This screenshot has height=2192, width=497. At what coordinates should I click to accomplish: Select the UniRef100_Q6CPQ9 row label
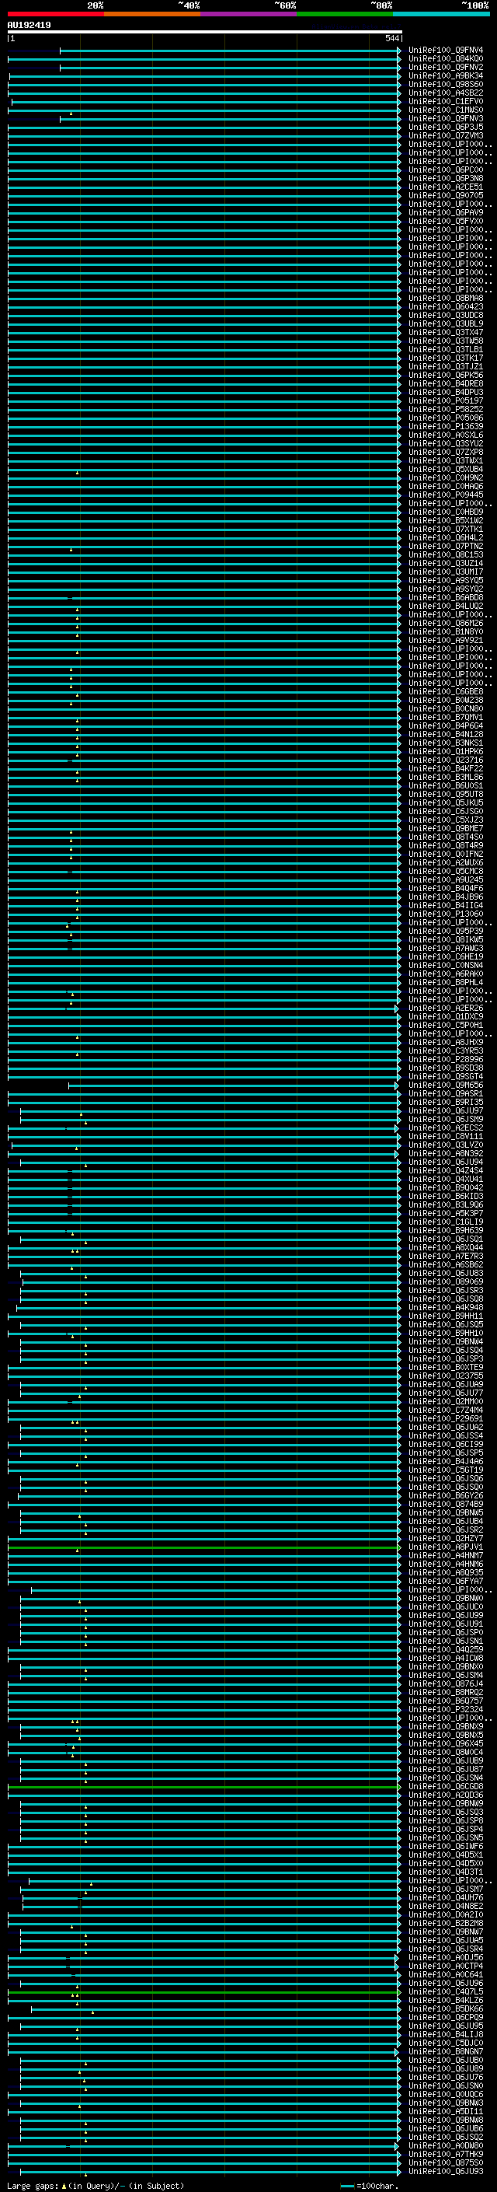[x=446, y=2018]
